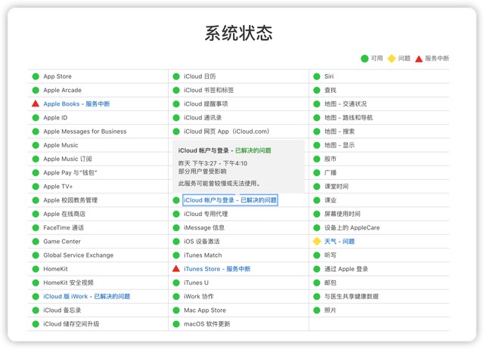The height and width of the screenshot is (349, 484).
Task: Click the green legend dot for 可用
Action: 365,58
